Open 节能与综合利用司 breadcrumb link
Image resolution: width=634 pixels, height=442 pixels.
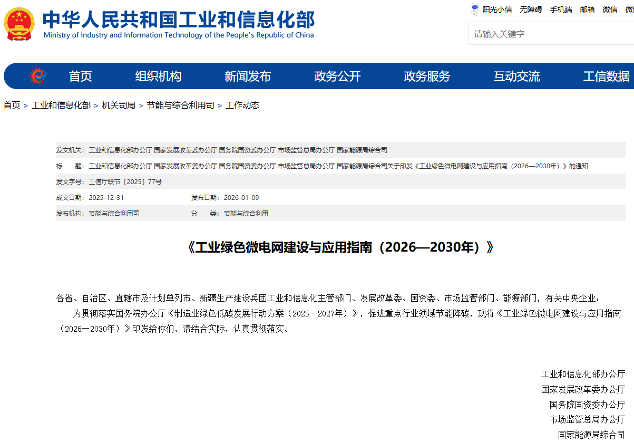click(180, 105)
